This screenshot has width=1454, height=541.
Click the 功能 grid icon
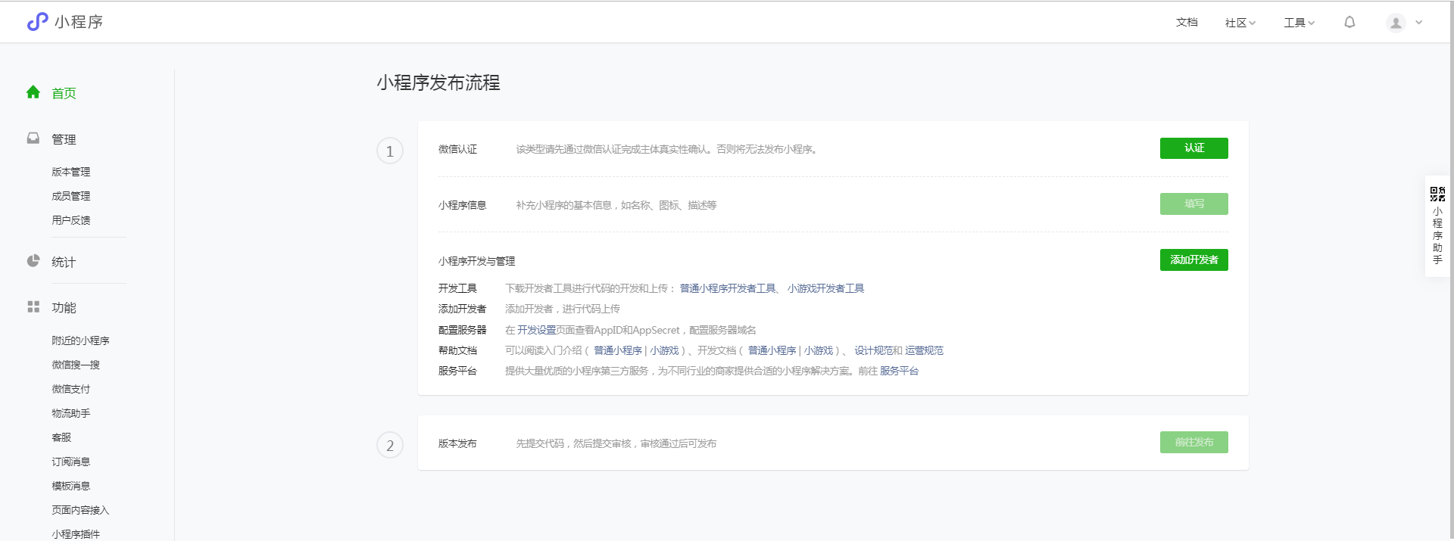(33, 306)
